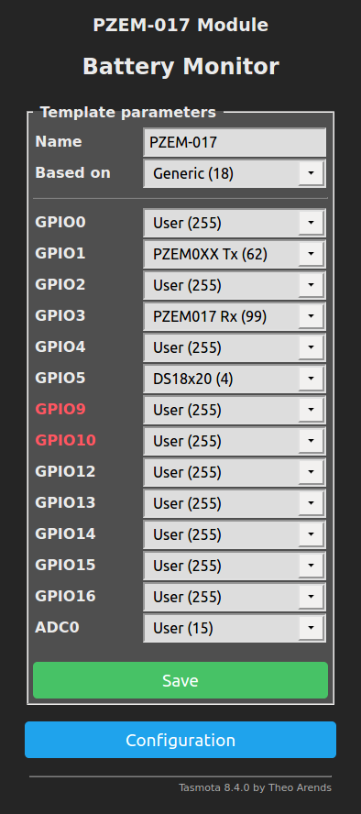Open the GPIO16 dropdown
The height and width of the screenshot is (814, 361).
click(x=235, y=597)
